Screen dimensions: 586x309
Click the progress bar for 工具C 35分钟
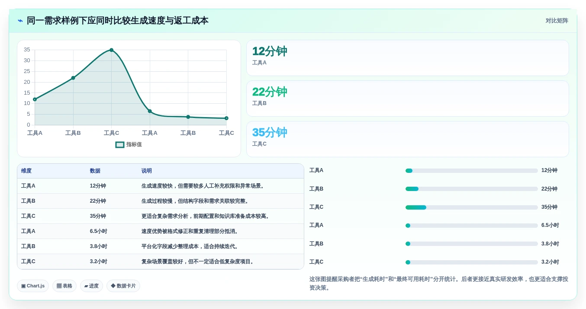(471, 207)
